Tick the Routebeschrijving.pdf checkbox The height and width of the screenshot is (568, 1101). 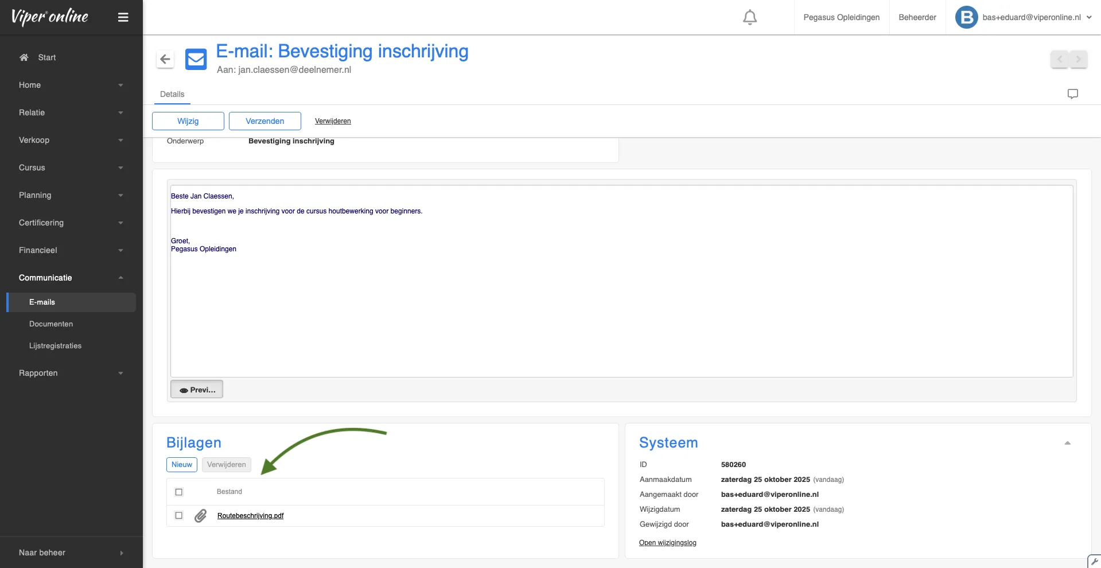pos(179,516)
